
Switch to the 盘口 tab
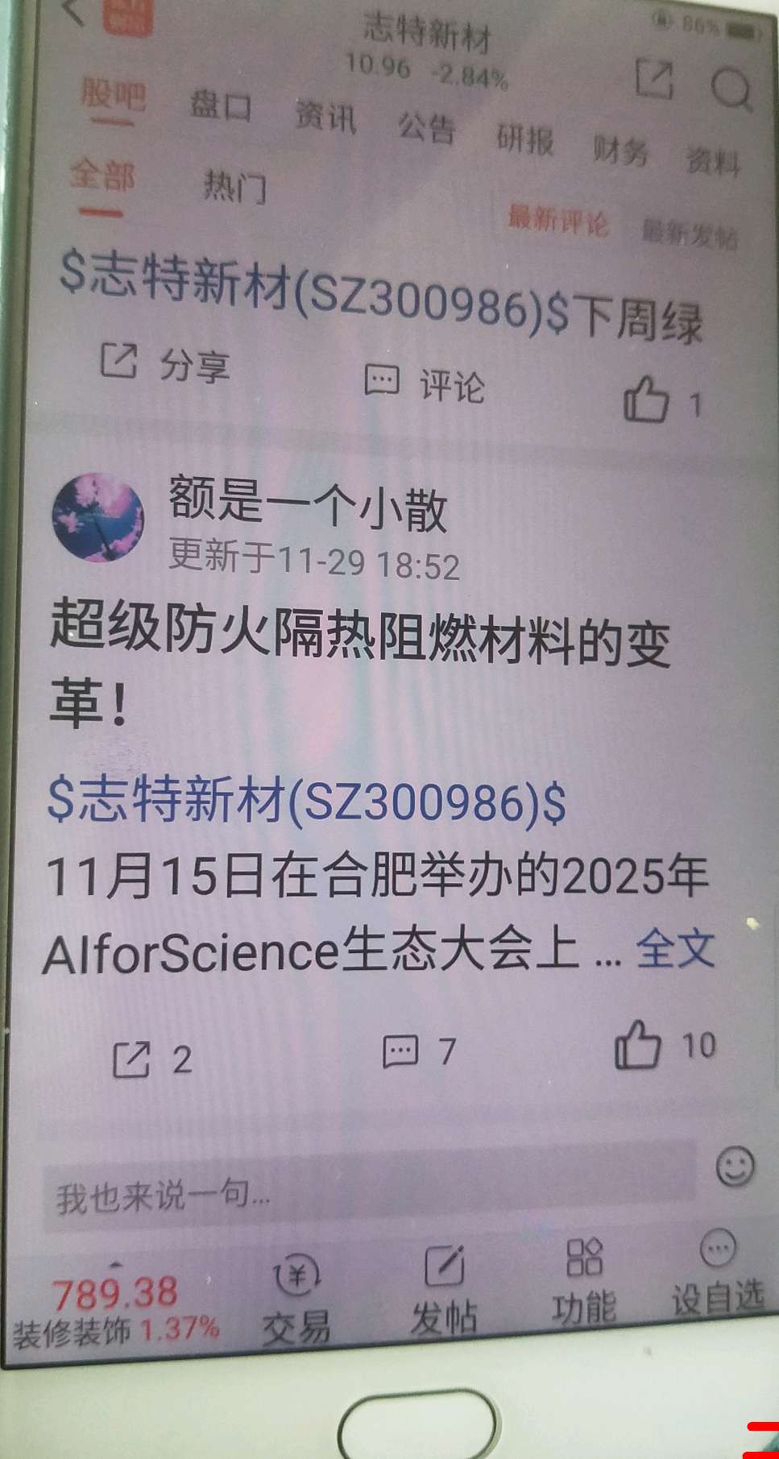(221, 106)
